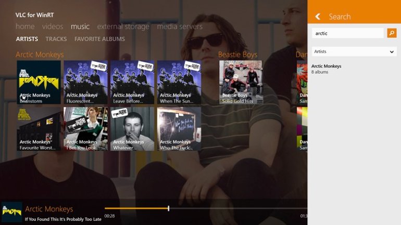Show FAVORITE ALBUMS view
The image size is (401, 225).
(99, 39)
